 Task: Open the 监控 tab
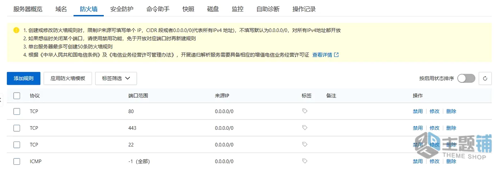[x=238, y=9]
